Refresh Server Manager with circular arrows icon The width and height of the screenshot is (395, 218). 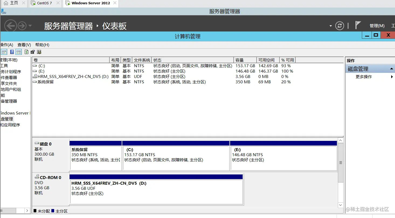339,26
